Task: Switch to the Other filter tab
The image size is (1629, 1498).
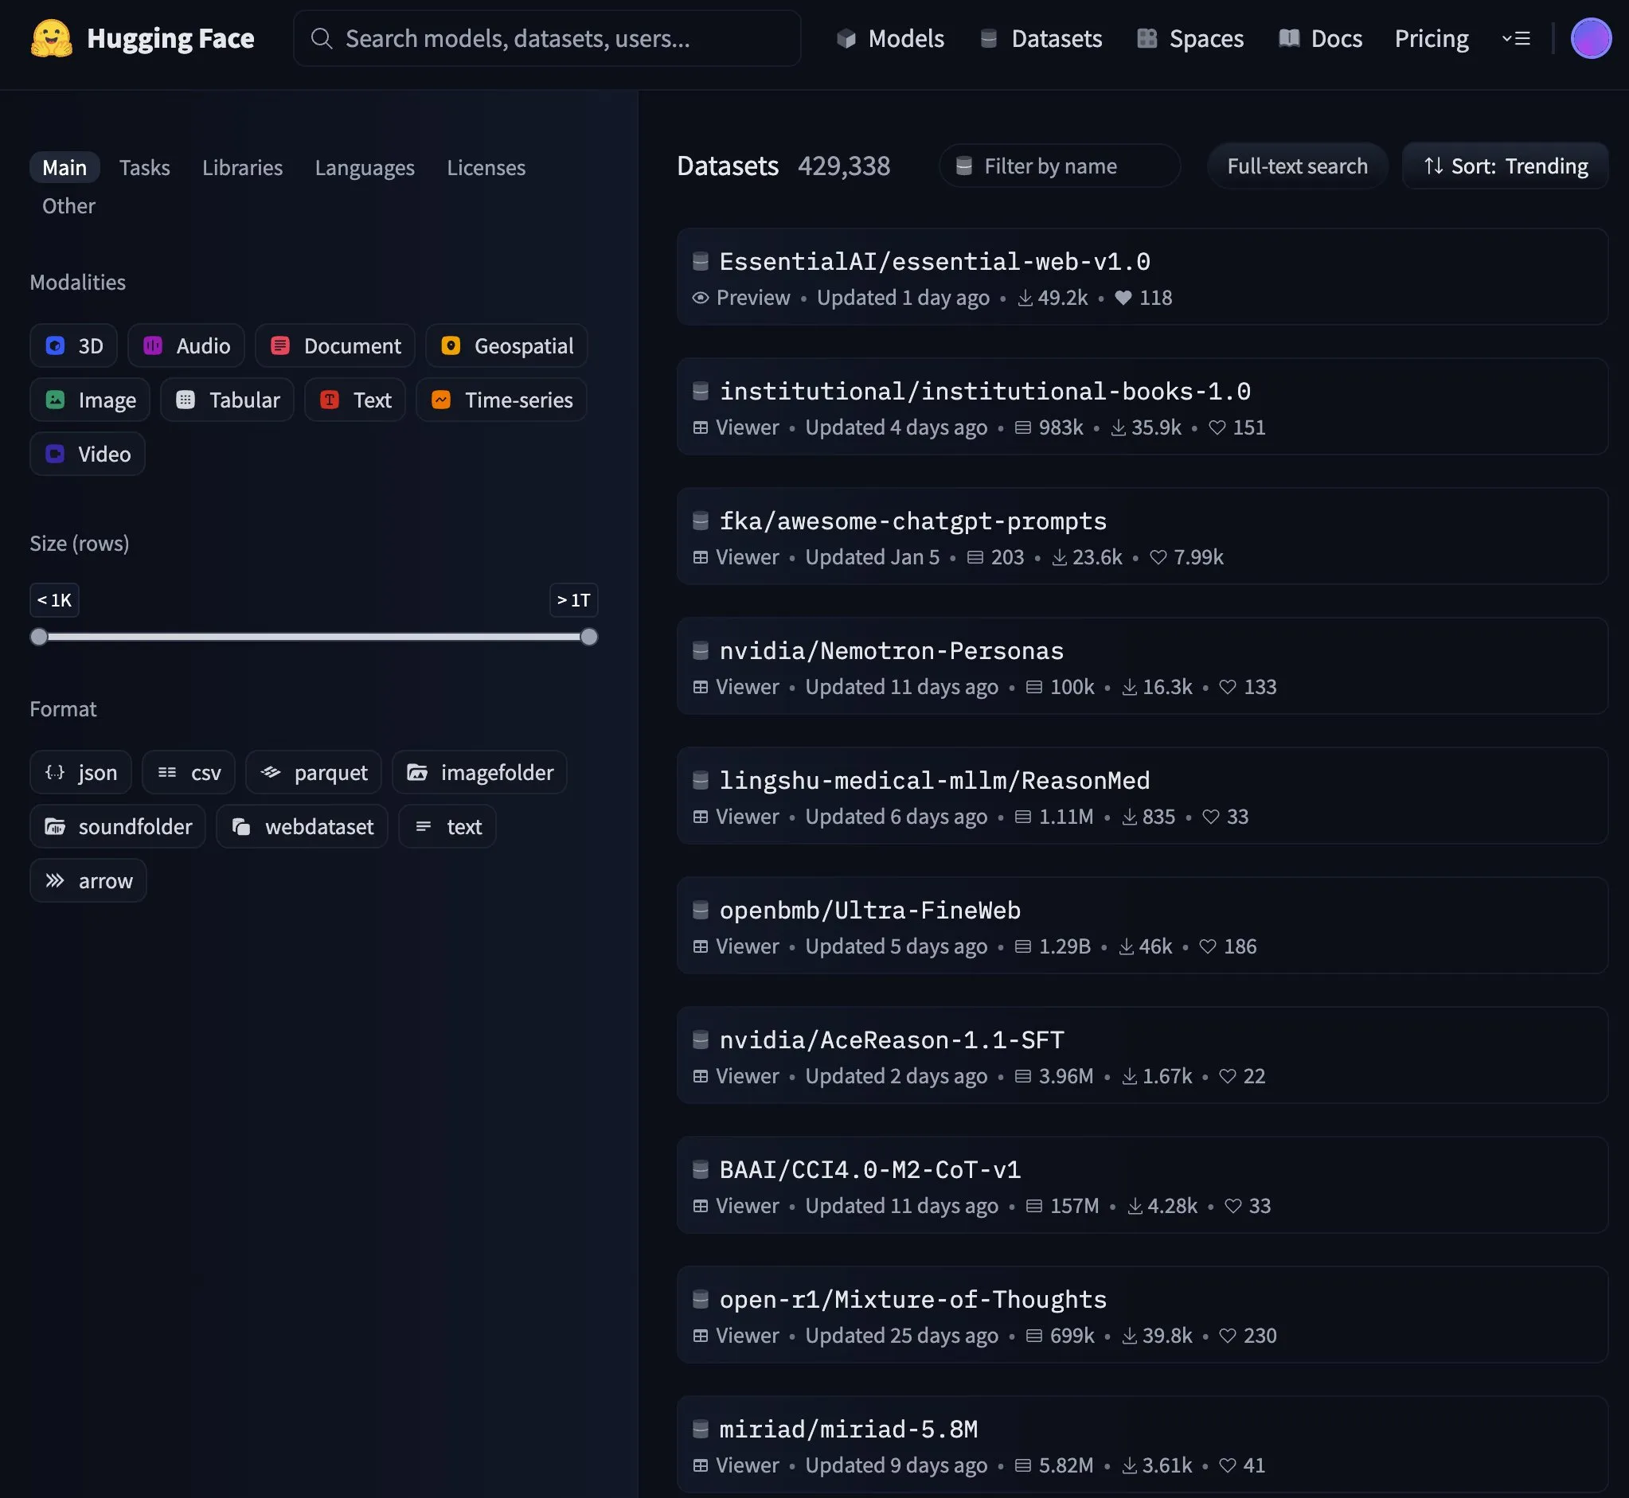Action: point(69,206)
